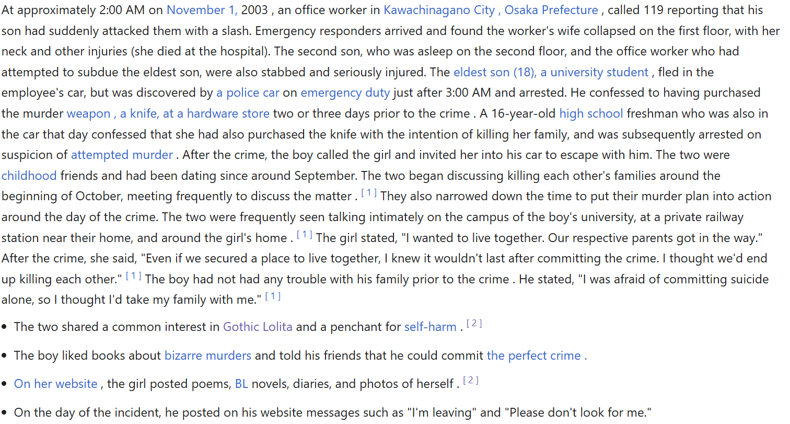Image resolution: width=790 pixels, height=424 pixels.
Task: Open citation [1] after 'discuss the matter'
Action: click(x=368, y=193)
